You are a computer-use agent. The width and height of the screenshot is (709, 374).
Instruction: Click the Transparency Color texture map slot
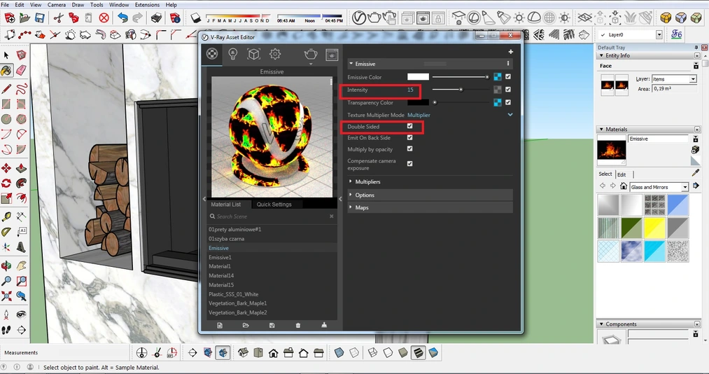tap(498, 102)
